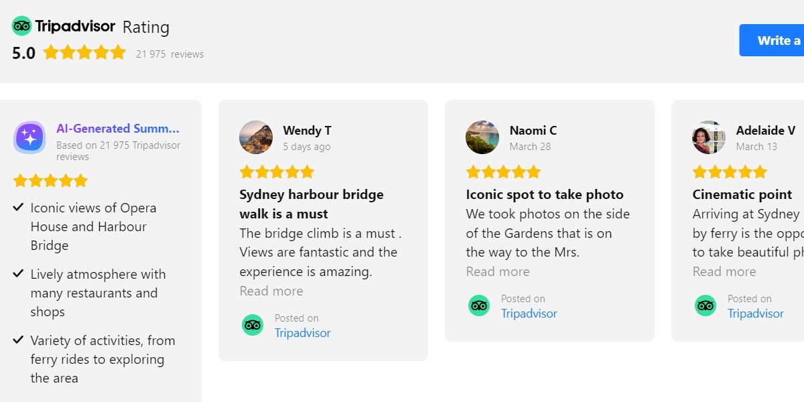The width and height of the screenshot is (804, 402).
Task: Open Tripadvisor link under Adelaide's review
Action: click(756, 314)
